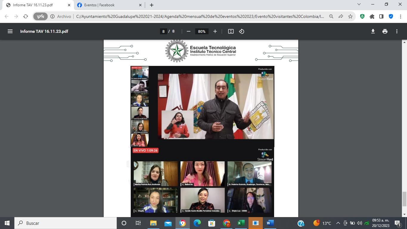Click the zoom out minus button
Screen dimensions: 407x229
tap(188, 31)
